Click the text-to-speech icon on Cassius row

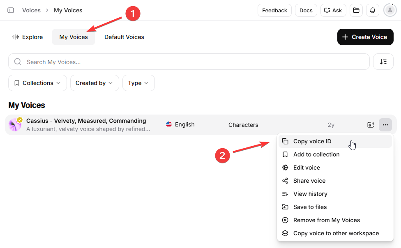coord(371,125)
